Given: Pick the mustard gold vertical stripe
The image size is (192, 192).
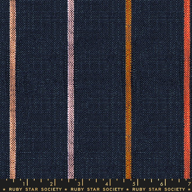Looking at the screenshot, I should [x=128, y=87].
